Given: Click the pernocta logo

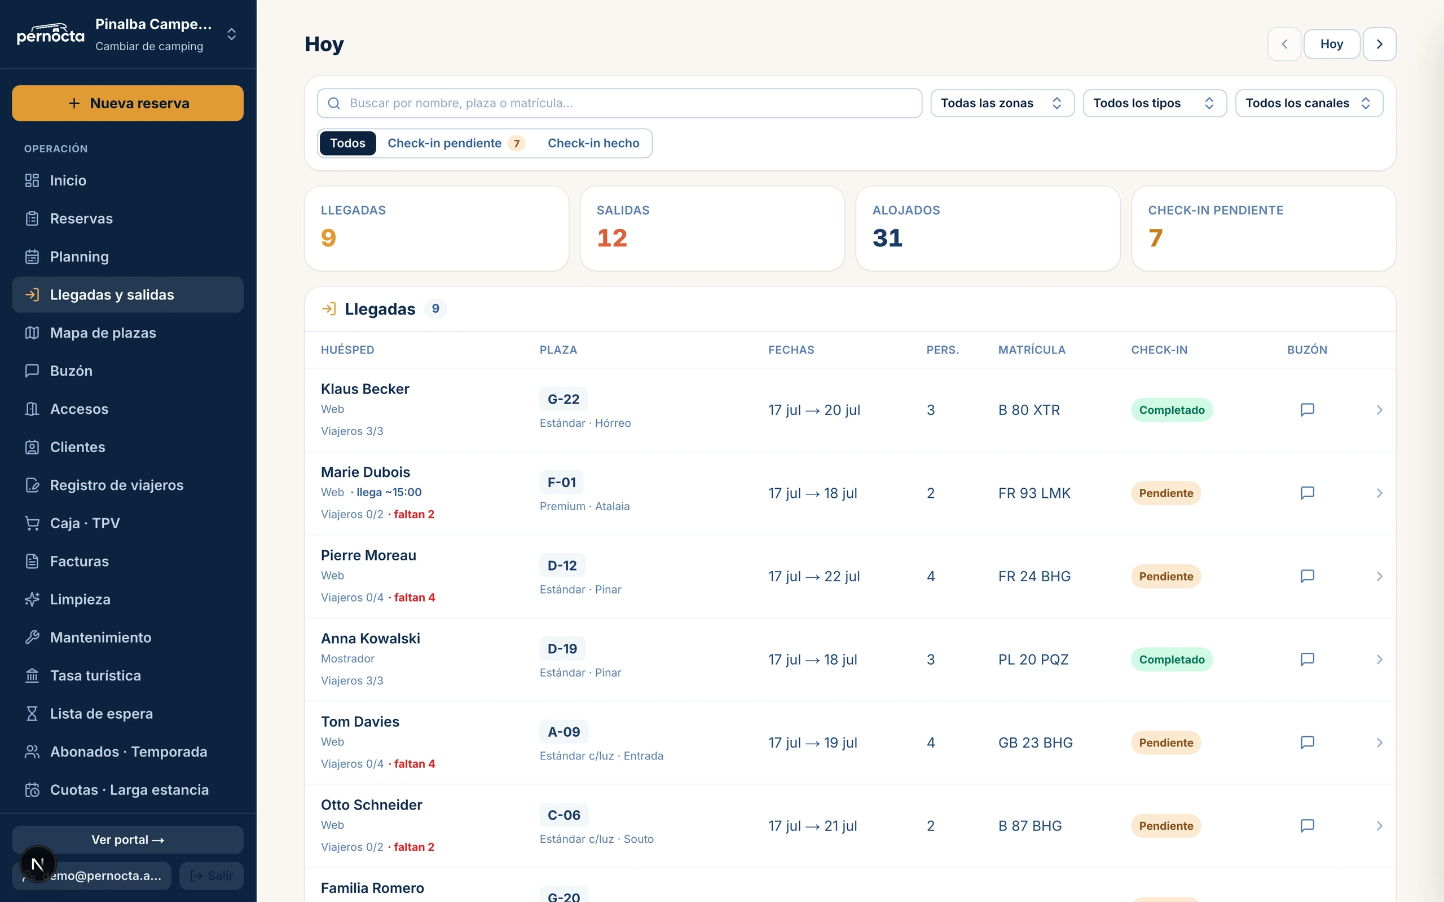Looking at the screenshot, I should [x=50, y=34].
